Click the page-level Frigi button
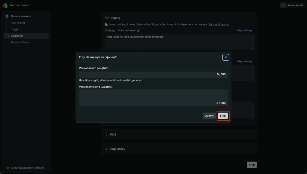The height and width of the screenshot is (174, 307). point(252,165)
